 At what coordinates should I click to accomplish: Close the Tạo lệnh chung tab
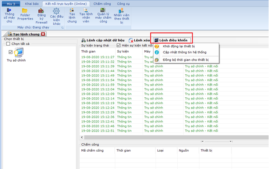coord(43,34)
